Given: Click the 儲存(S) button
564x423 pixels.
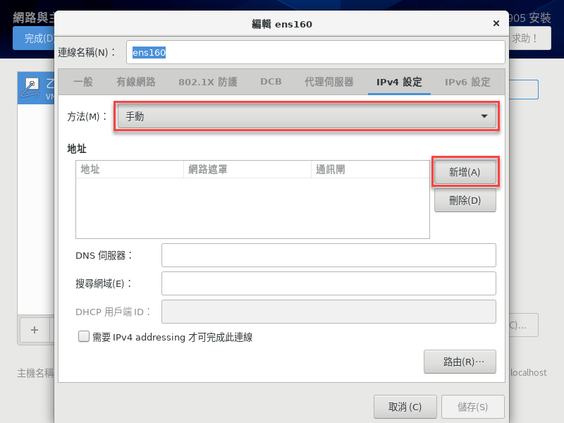Looking at the screenshot, I should [x=472, y=407].
